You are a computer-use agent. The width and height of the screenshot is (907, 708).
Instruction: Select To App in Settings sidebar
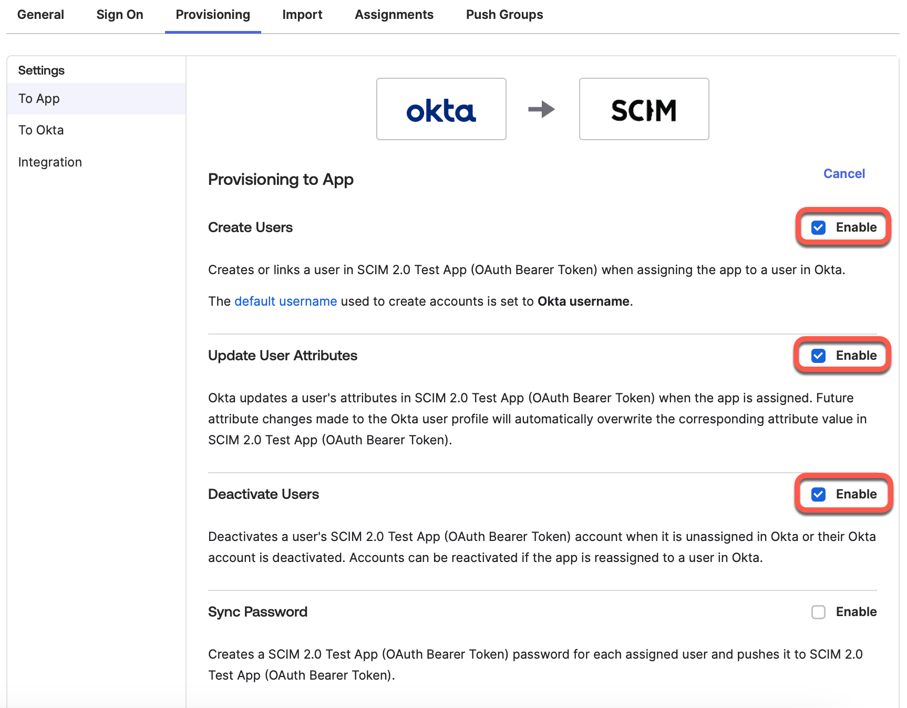tap(39, 99)
